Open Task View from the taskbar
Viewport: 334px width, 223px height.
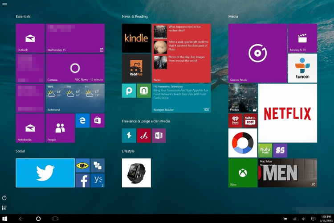coord(55,219)
